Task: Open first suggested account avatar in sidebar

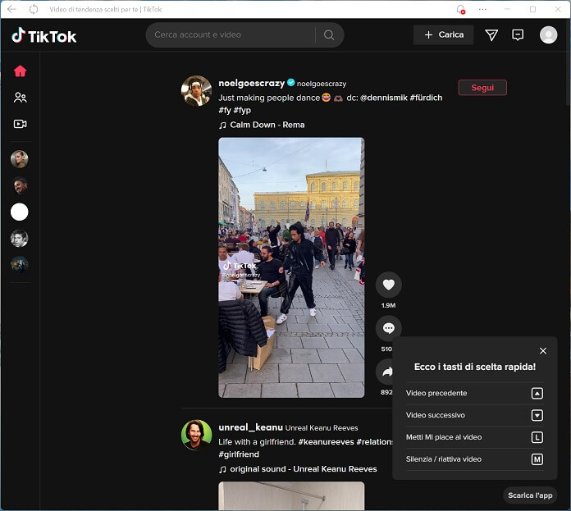Action: [x=20, y=159]
